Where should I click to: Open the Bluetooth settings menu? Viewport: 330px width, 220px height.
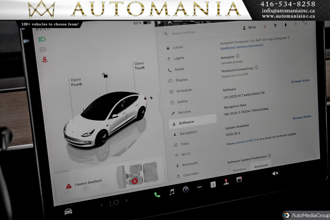pyautogui.click(x=190, y=164)
